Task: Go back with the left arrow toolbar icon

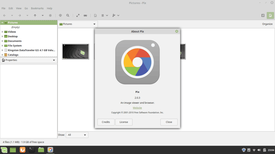Action: [x=5, y=15]
